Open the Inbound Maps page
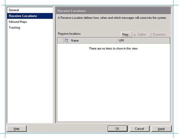This screenshot has width=179, height=138. pyautogui.click(x=30, y=22)
